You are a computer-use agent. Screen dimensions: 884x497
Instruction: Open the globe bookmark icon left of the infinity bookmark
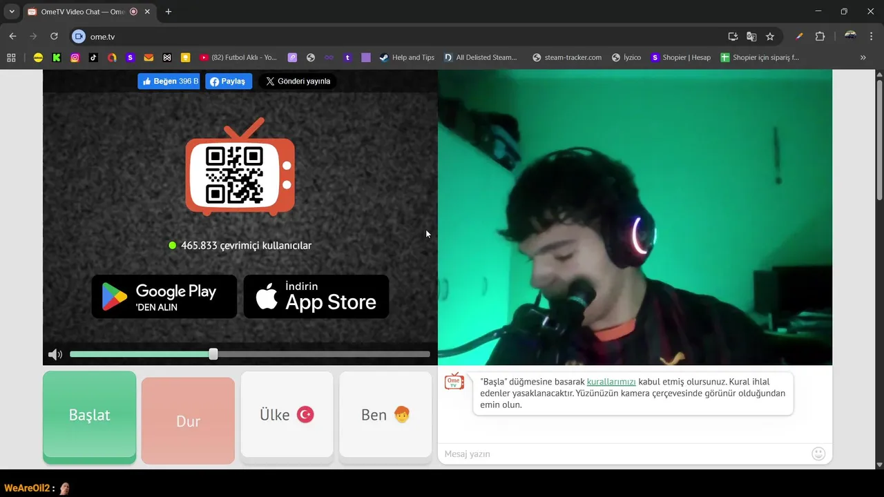(x=311, y=57)
